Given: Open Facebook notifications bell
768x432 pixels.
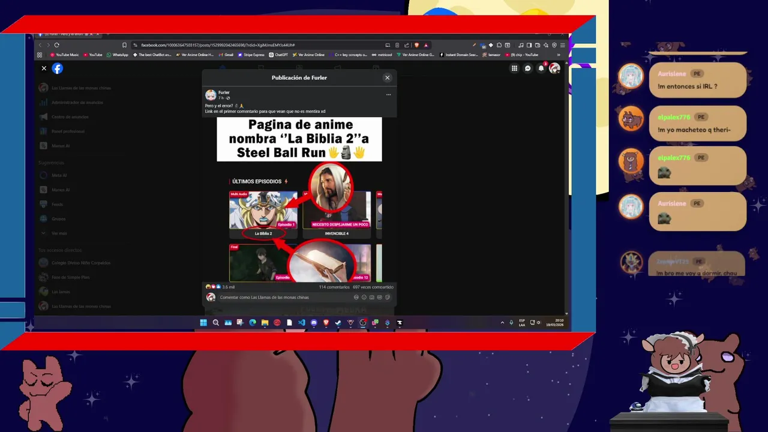Looking at the screenshot, I should click(541, 68).
